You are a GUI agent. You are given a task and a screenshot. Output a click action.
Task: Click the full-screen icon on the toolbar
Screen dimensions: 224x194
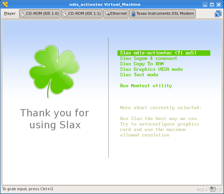218,14
